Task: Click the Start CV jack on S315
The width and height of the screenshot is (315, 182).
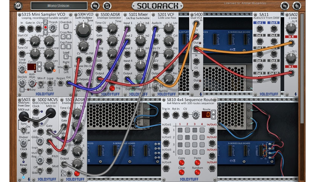Action: (x=22, y=41)
